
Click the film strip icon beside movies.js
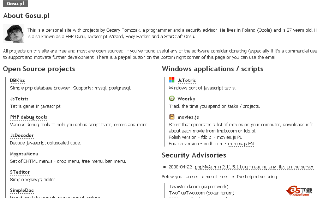click(x=172, y=117)
